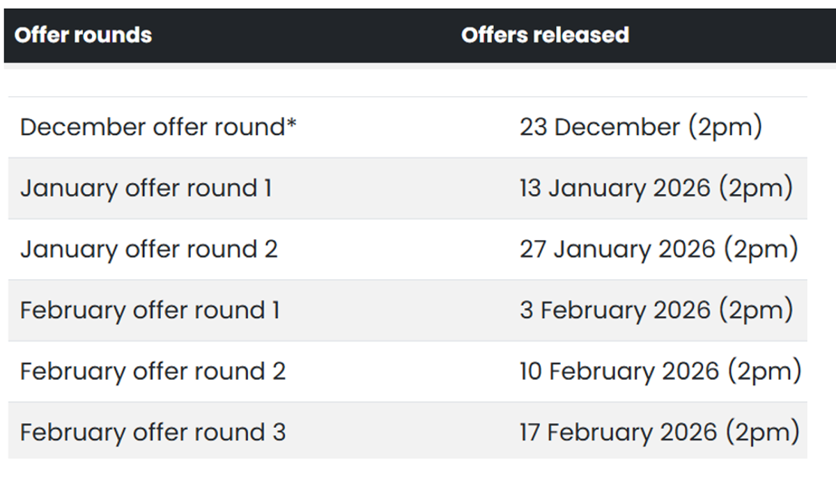Select "December offer round*" row label
Viewport: 836px width, 478px height.
158,127
